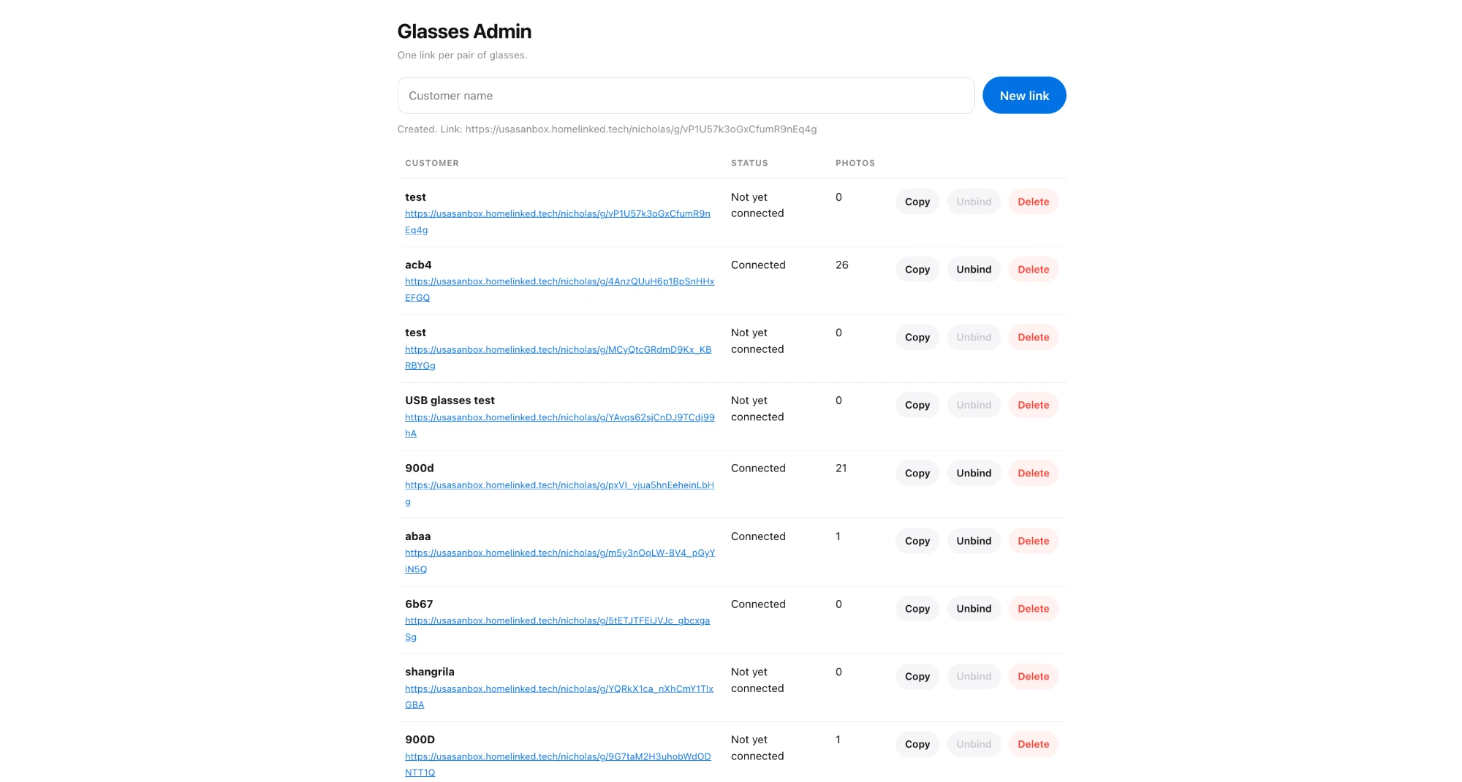Click the Customer name input field

686,96
